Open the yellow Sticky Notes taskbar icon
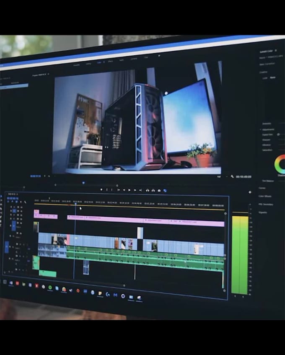 [x=100, y=293]
